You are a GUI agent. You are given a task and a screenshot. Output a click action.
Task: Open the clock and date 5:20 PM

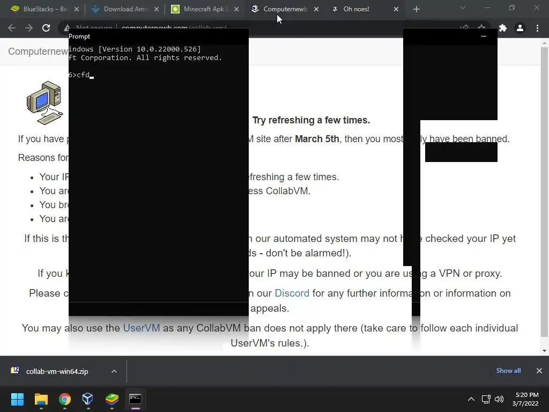coord(525,399)
